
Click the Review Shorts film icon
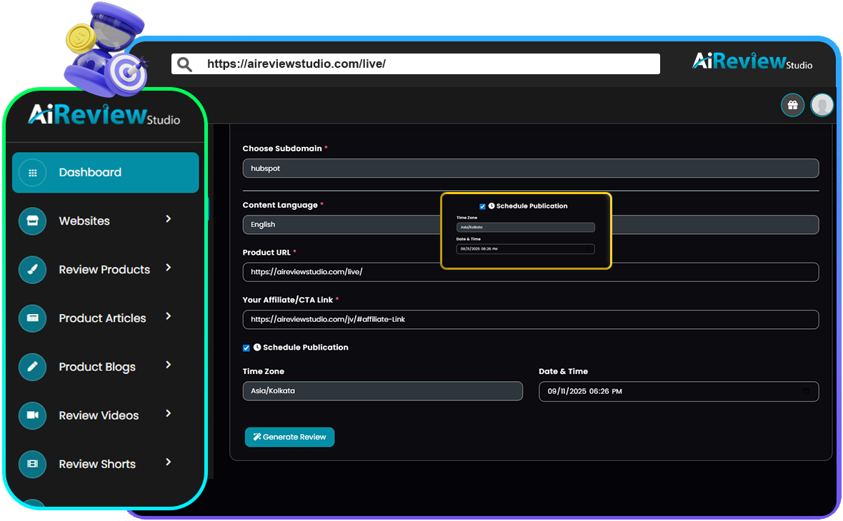(32, 464)
